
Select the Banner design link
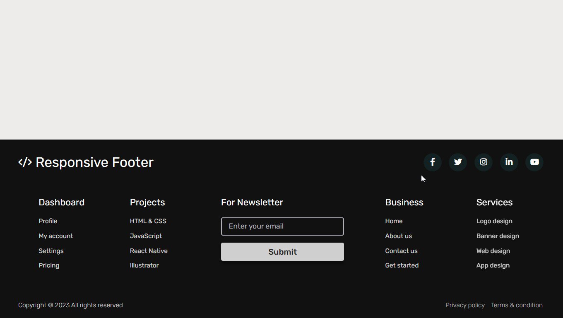point(498,236)
